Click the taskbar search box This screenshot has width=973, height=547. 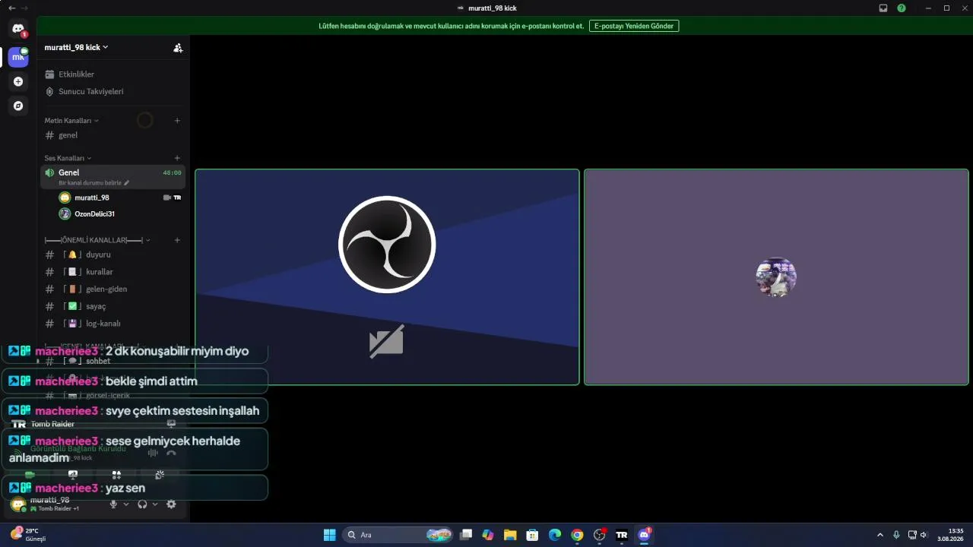point(398,535)
